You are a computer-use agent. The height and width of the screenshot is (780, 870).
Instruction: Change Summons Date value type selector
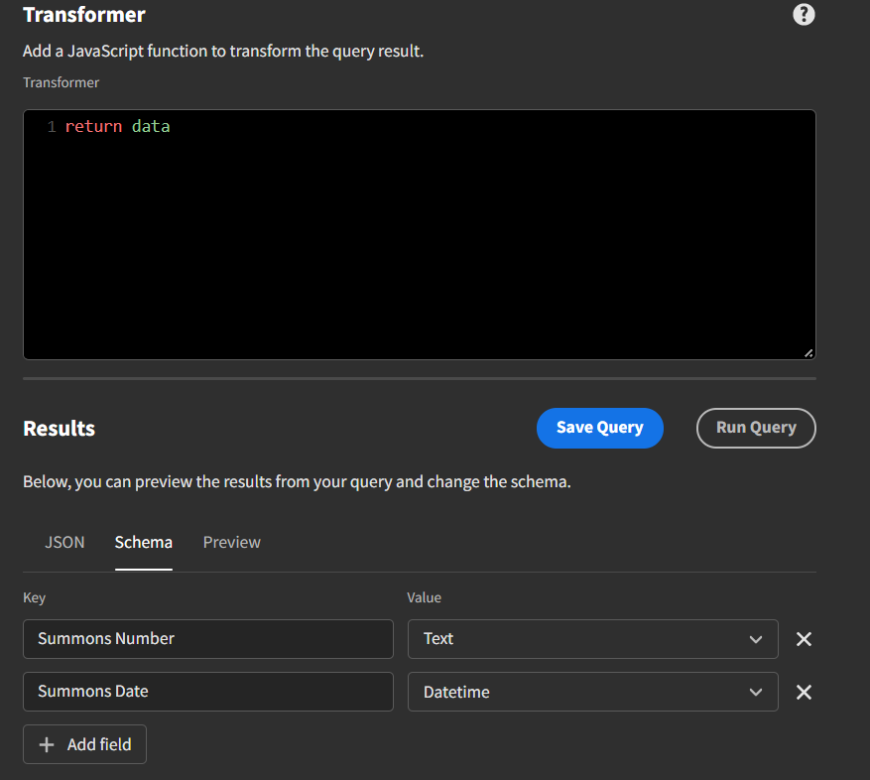[592, 692]
